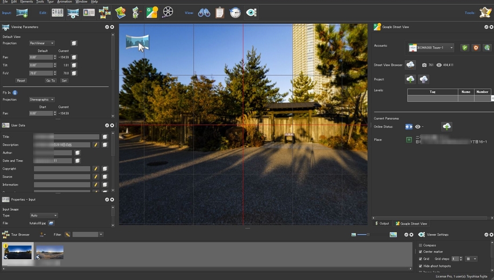Click the Project upload cloud icon
494x280 pixels.
click(410, 79)
